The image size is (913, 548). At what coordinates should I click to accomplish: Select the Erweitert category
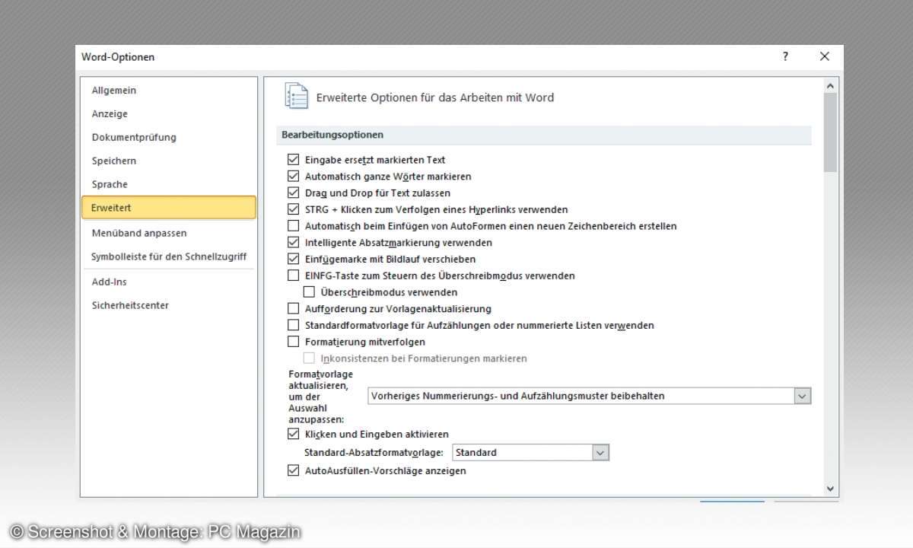coord(169,208)
